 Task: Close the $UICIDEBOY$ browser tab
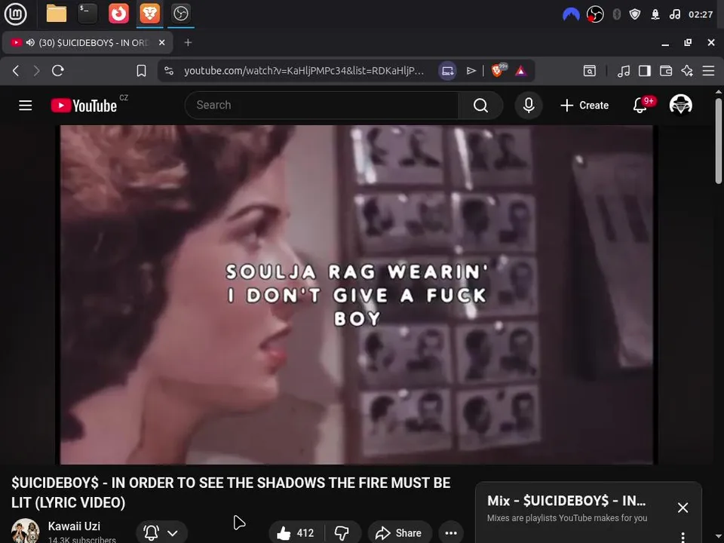click(x=161, y=42)
